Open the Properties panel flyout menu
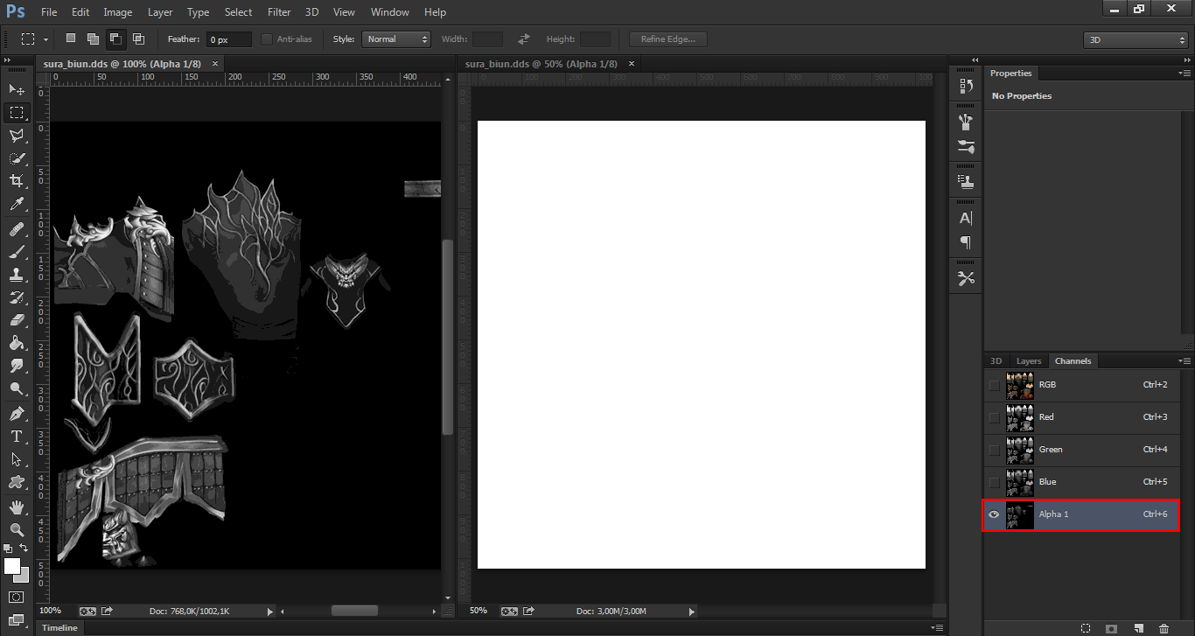 coord(1185,73)
